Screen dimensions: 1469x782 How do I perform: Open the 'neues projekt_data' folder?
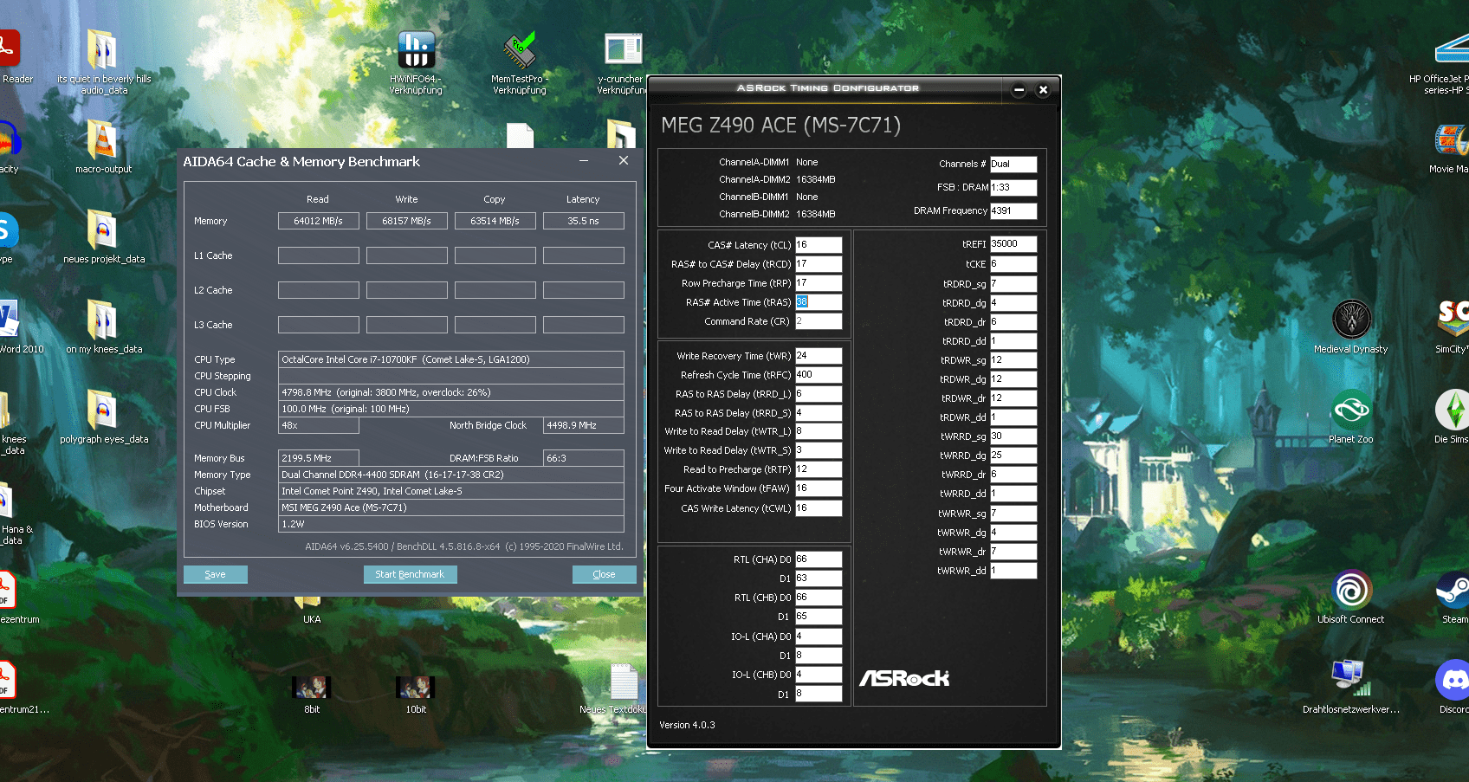[x=102, y=230]
